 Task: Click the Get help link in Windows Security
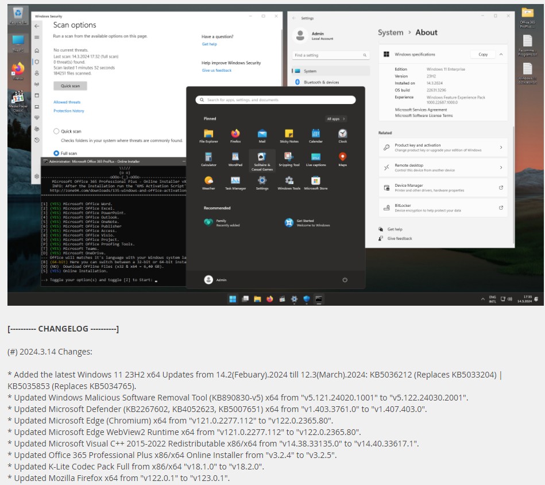(x=209, y=44)
